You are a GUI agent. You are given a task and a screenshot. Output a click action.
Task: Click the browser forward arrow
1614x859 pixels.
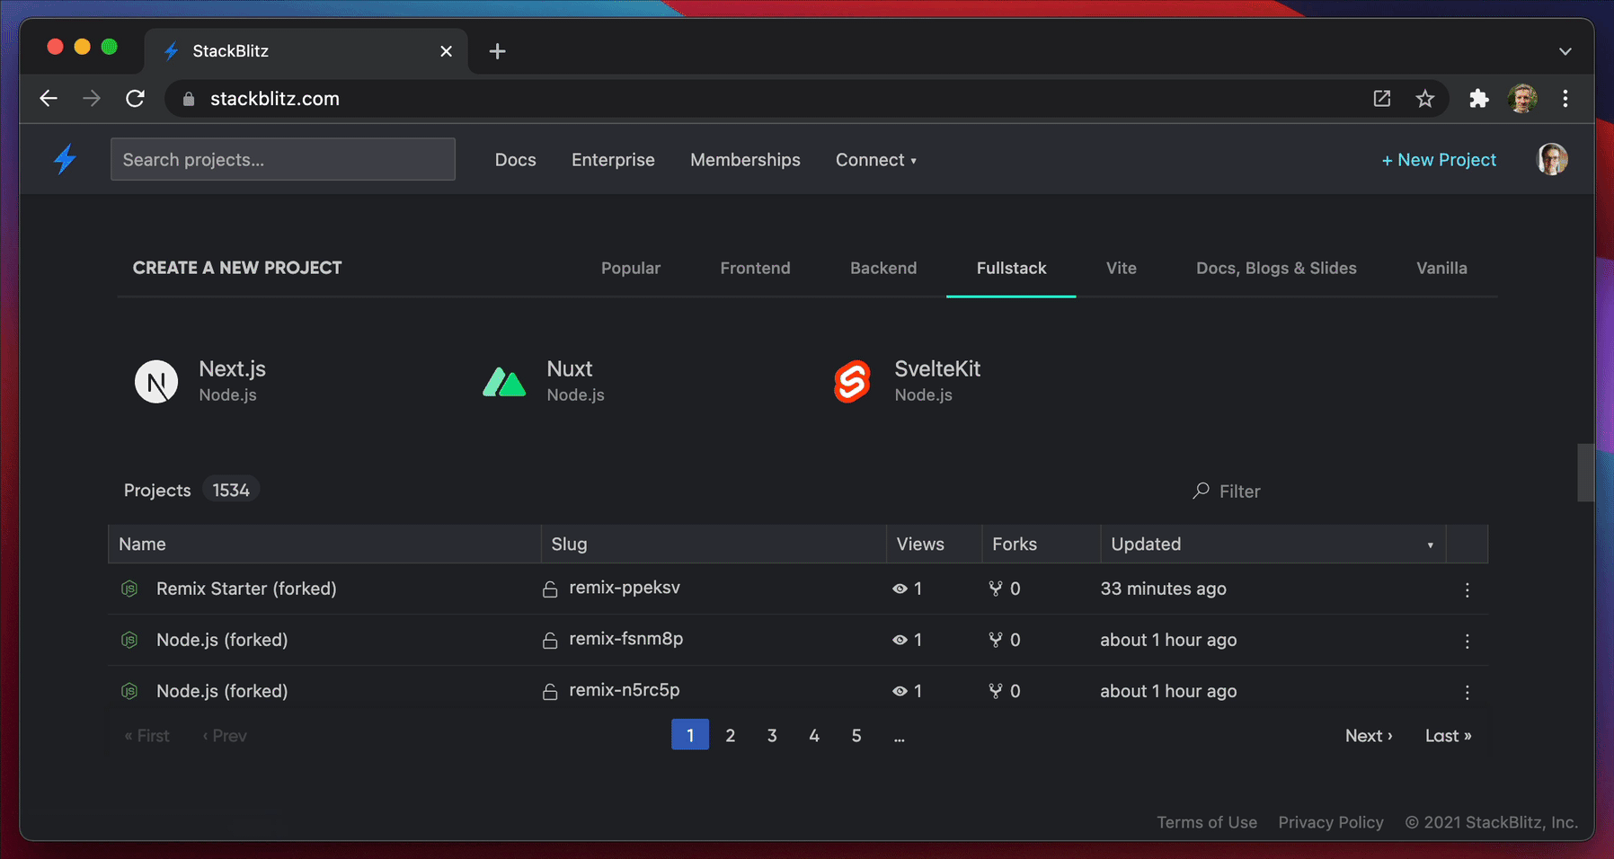[92, 98]
